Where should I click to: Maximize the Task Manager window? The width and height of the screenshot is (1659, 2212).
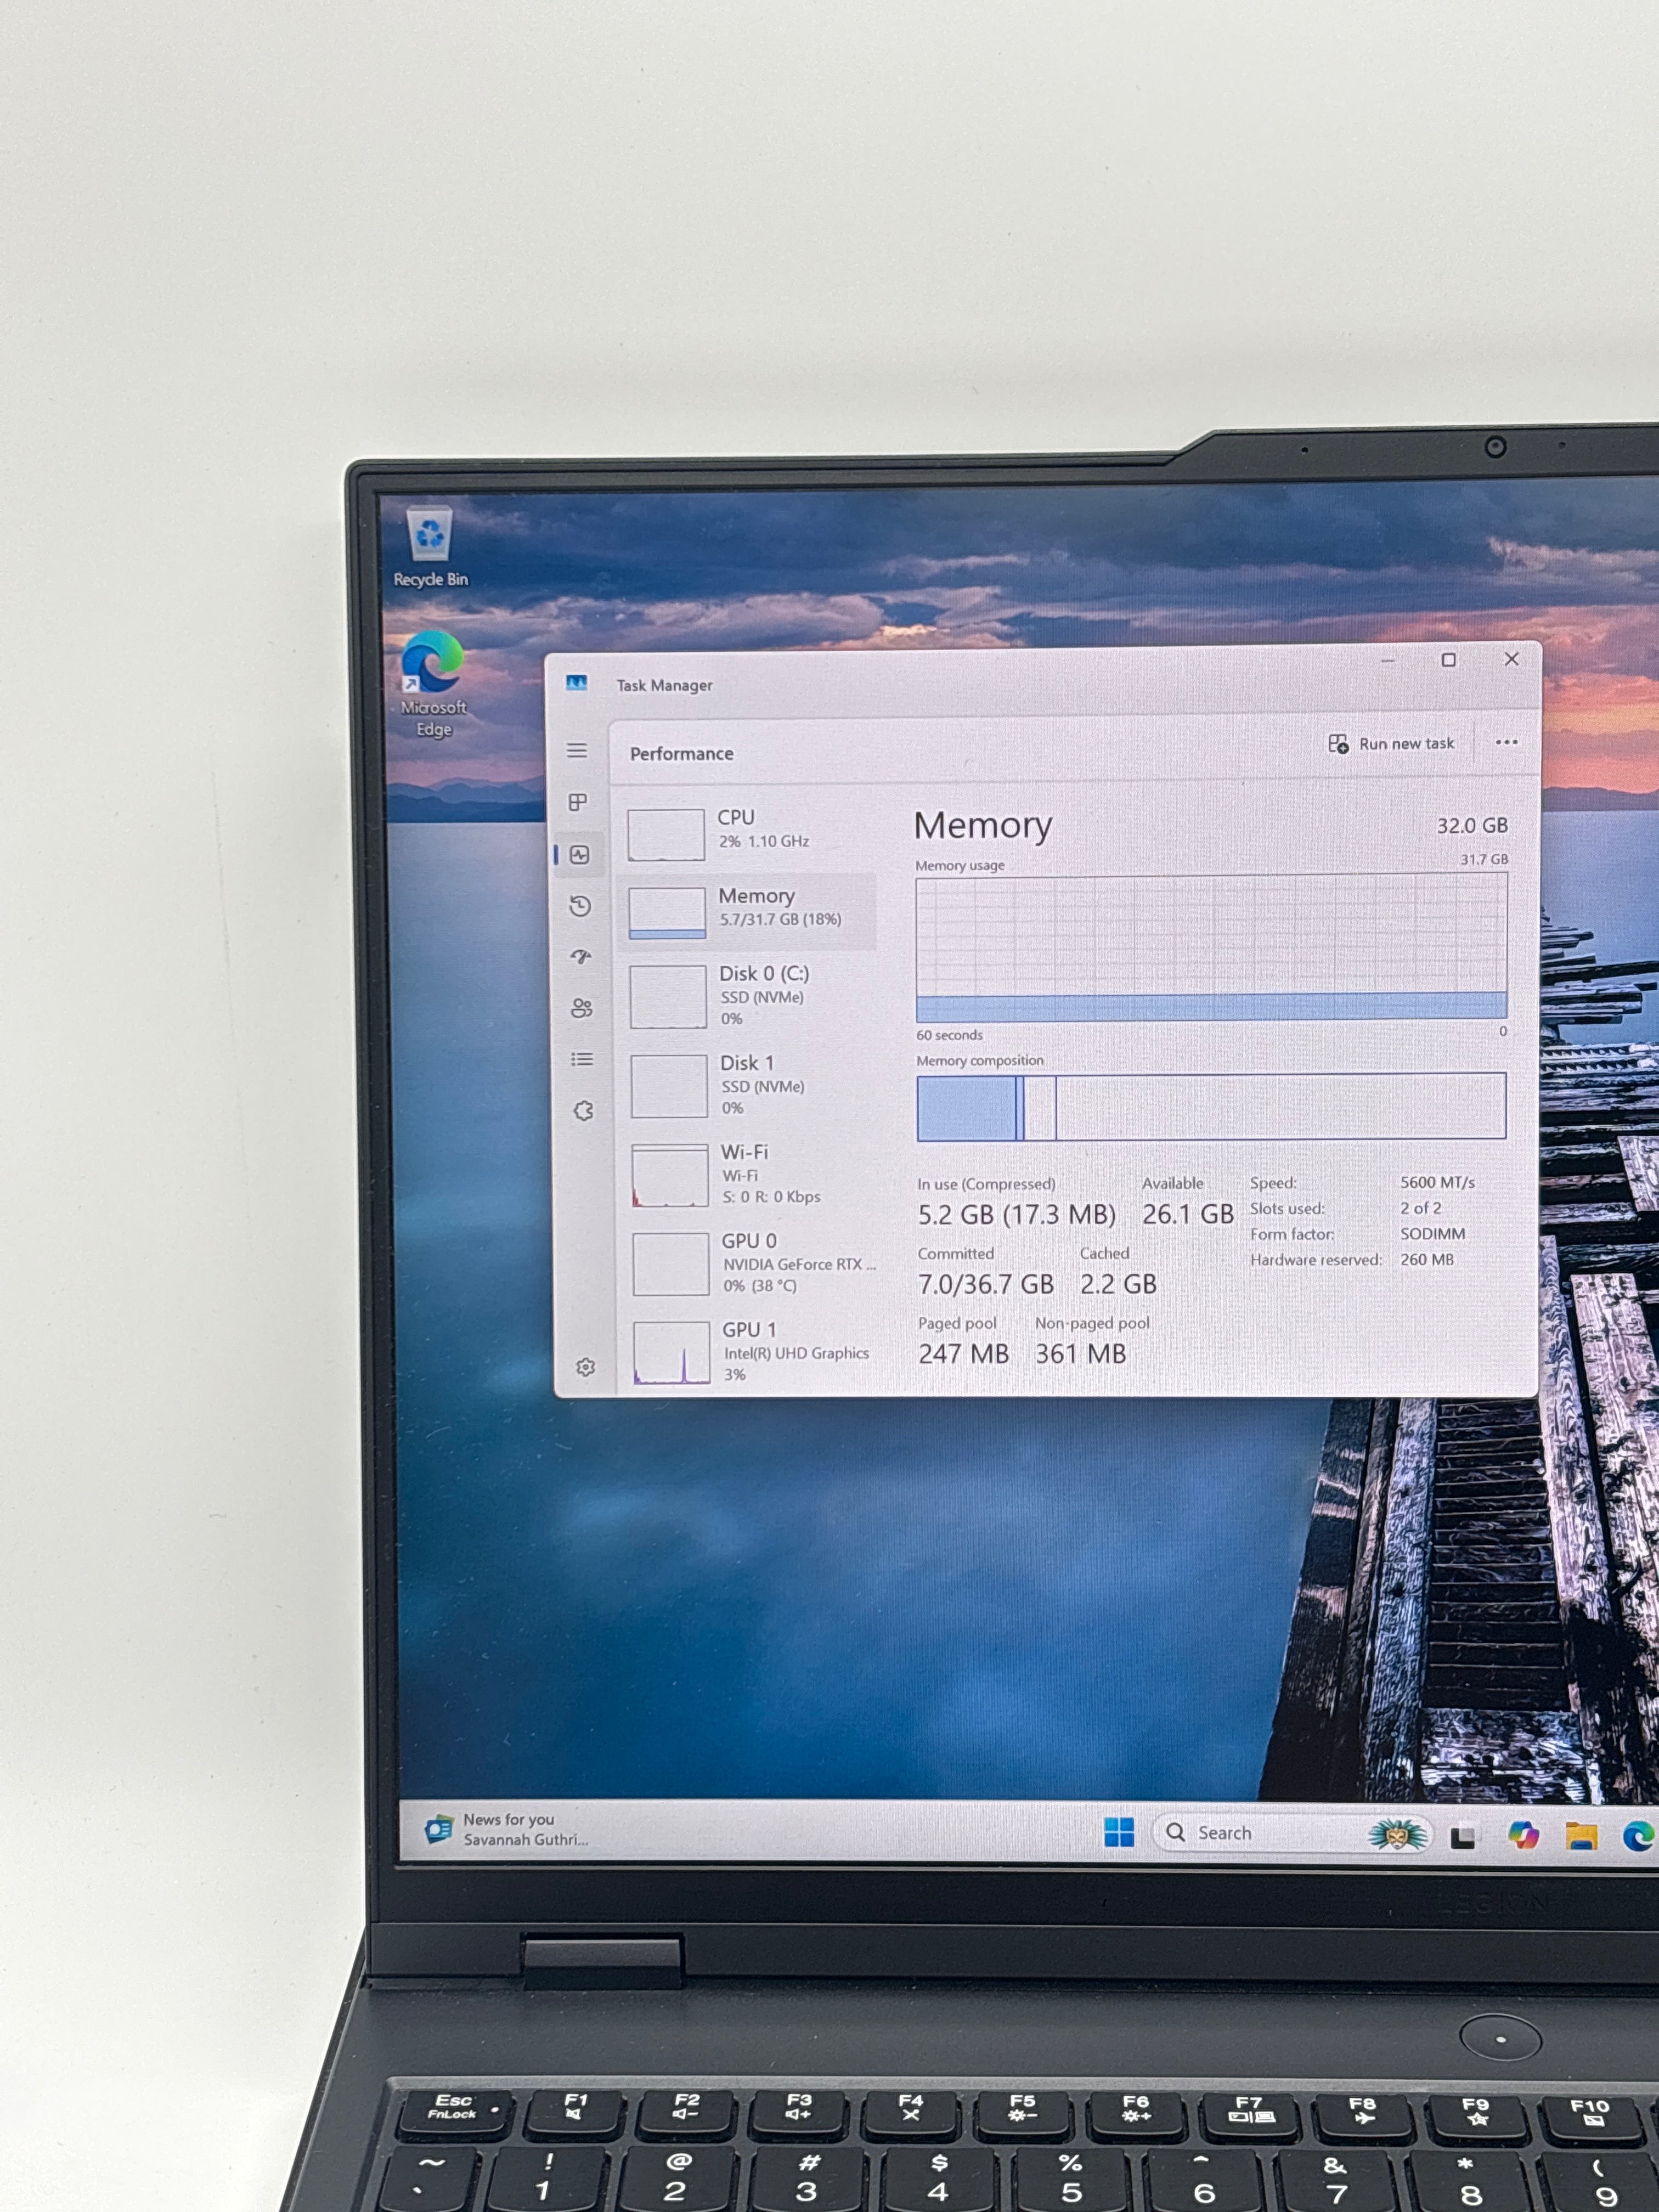1448,660
